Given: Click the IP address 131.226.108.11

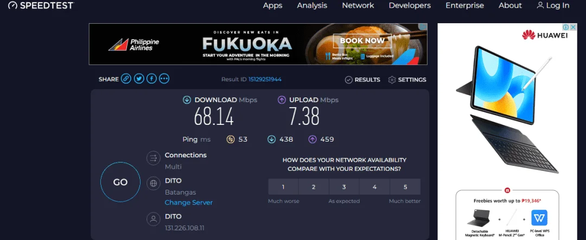Looking at the screenshot, I should click(184, 228).
